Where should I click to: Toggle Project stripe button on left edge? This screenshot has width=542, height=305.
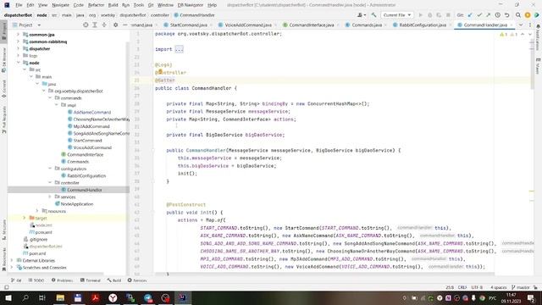[x=3, y=31]
